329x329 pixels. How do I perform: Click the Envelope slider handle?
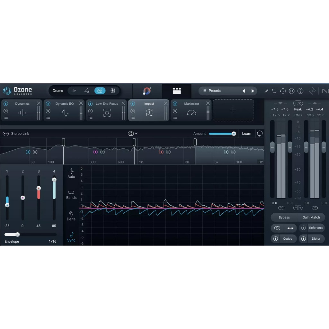(18, 234)
